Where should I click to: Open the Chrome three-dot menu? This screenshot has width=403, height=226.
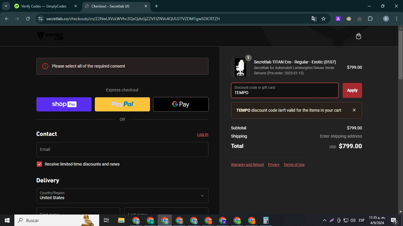397,19
